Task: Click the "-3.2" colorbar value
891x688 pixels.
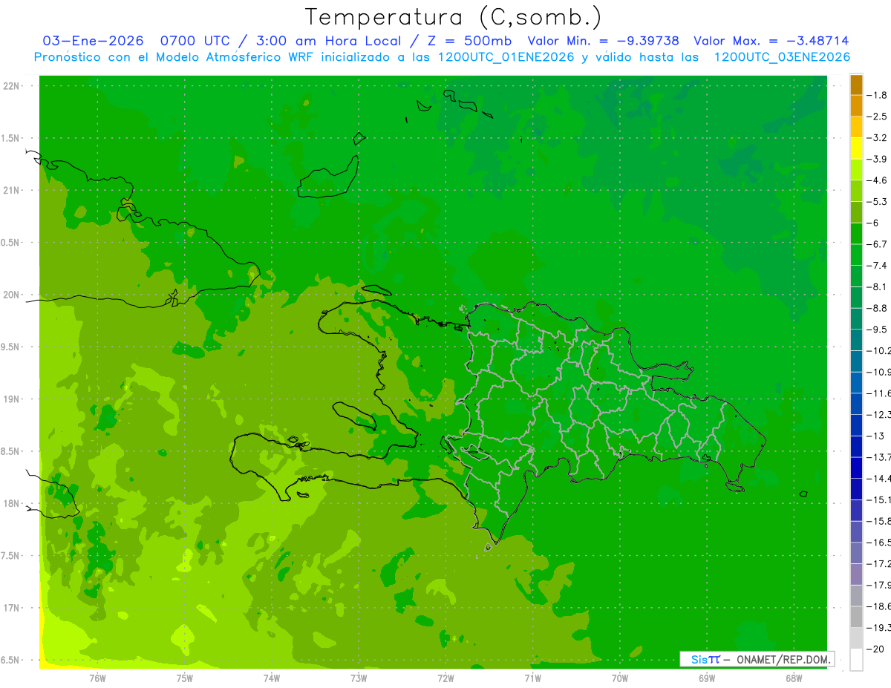Action: click(877, 138)
